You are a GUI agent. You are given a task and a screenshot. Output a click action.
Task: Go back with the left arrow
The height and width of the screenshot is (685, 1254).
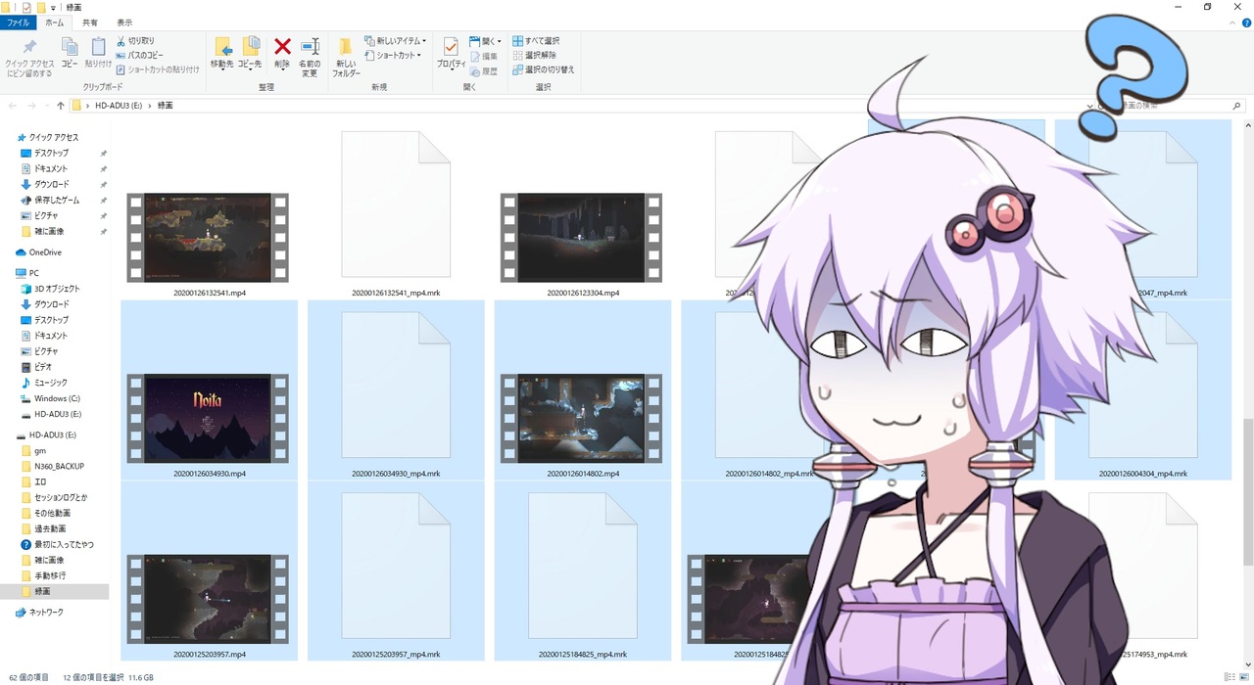point(13,105)
